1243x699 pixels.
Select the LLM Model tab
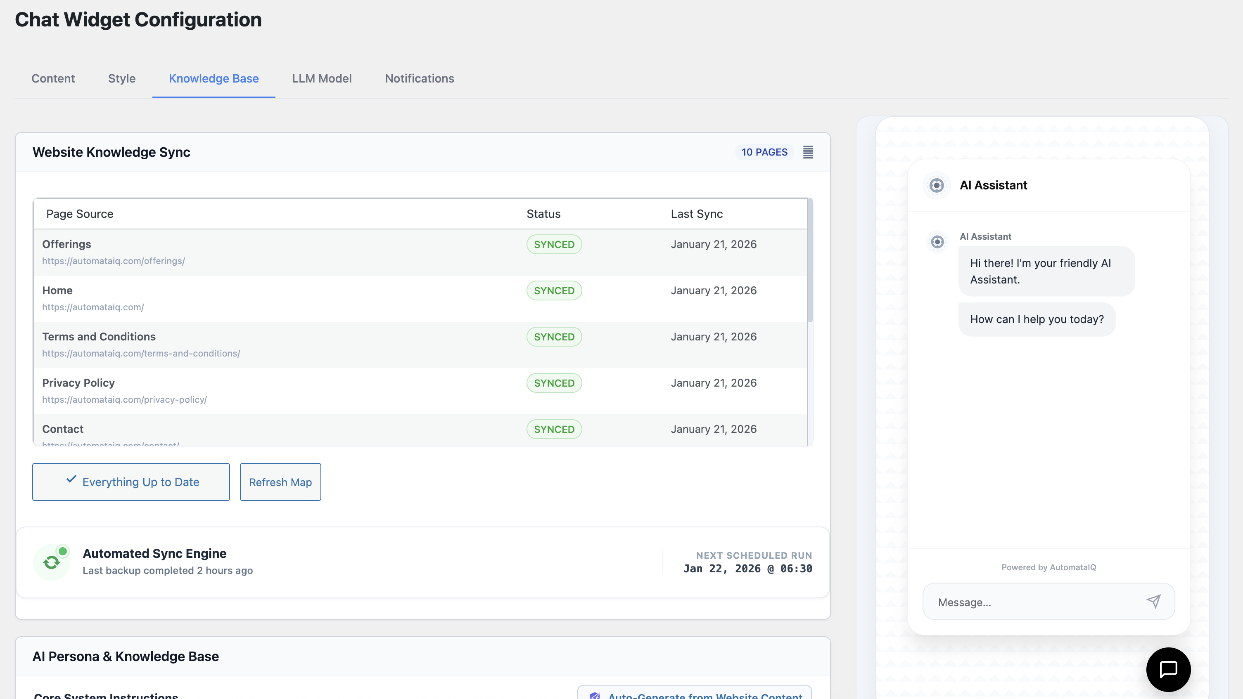coord(321,78)
